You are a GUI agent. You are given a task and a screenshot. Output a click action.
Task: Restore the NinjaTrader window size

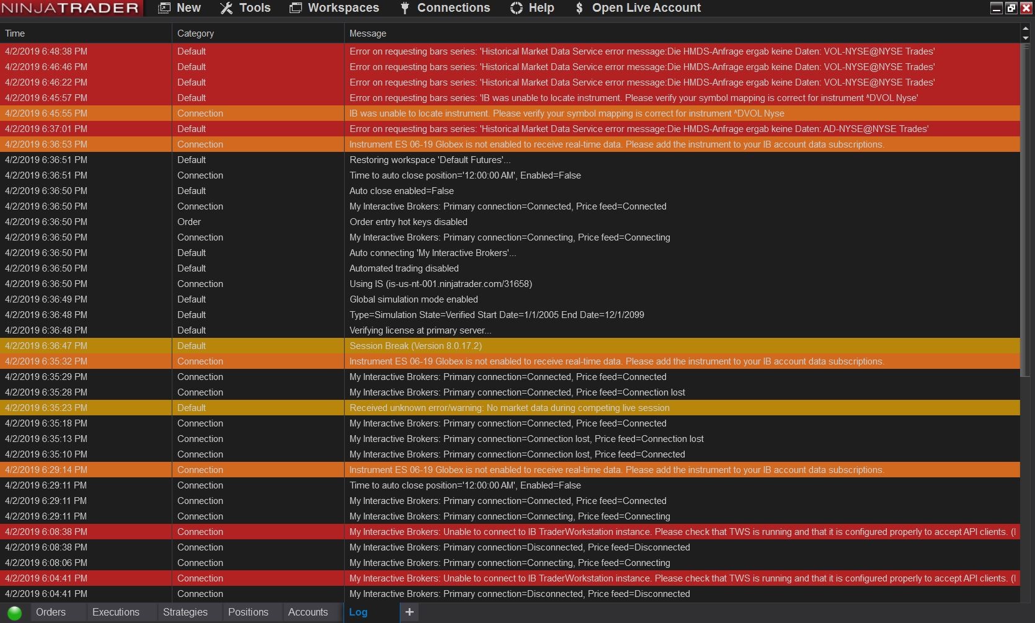tap(1011, 8)
